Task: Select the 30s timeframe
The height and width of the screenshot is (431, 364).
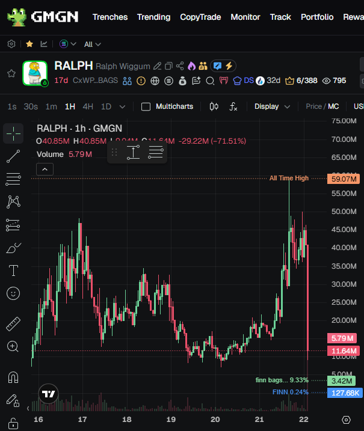Action: (x=31, y=106)
